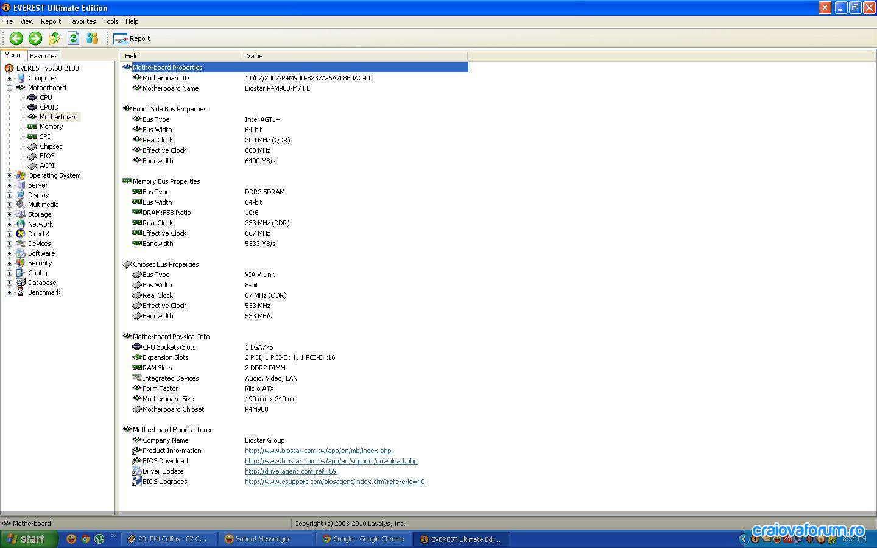Expand the Benchmark tree node
Screen dimensions: 877x548
pos(9,292)
